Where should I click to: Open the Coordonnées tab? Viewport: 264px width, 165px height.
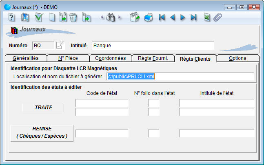tap(110, 58)
